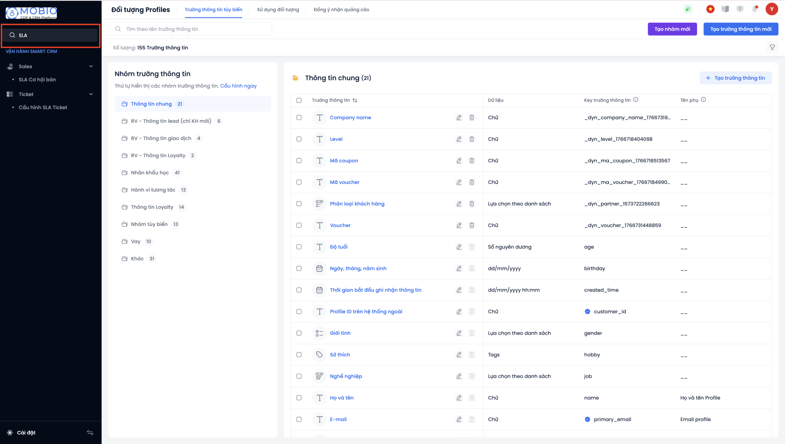785x444 pixels.
Task: Toggle sidebar collapse icon next to Cài đặt
Action: 90,432
